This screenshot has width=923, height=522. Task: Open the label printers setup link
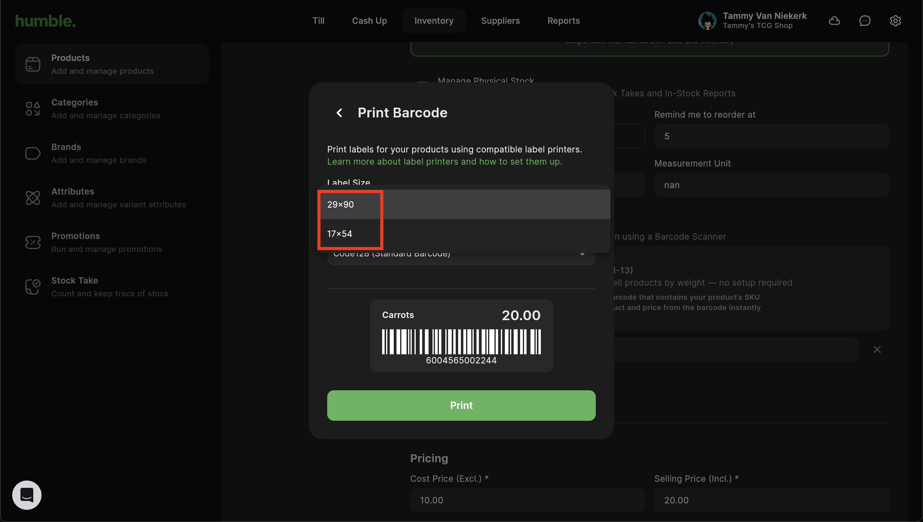pos(444,162)
